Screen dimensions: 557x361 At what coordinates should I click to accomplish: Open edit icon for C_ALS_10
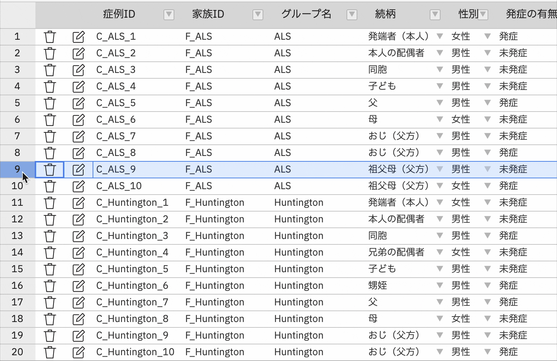coord(78,186)
